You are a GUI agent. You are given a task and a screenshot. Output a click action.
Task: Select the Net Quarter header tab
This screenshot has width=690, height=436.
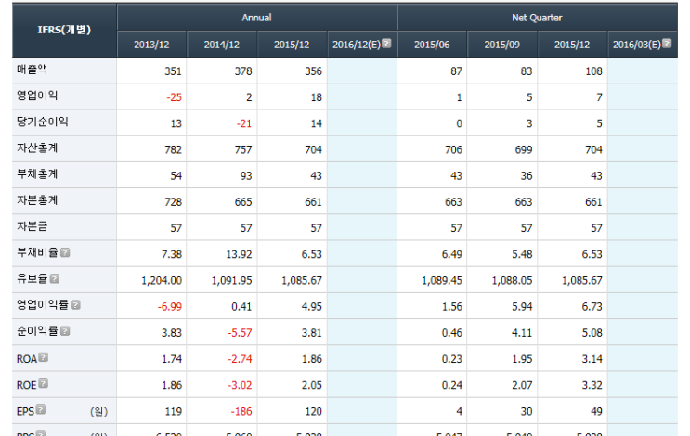[x=537, y=18]
